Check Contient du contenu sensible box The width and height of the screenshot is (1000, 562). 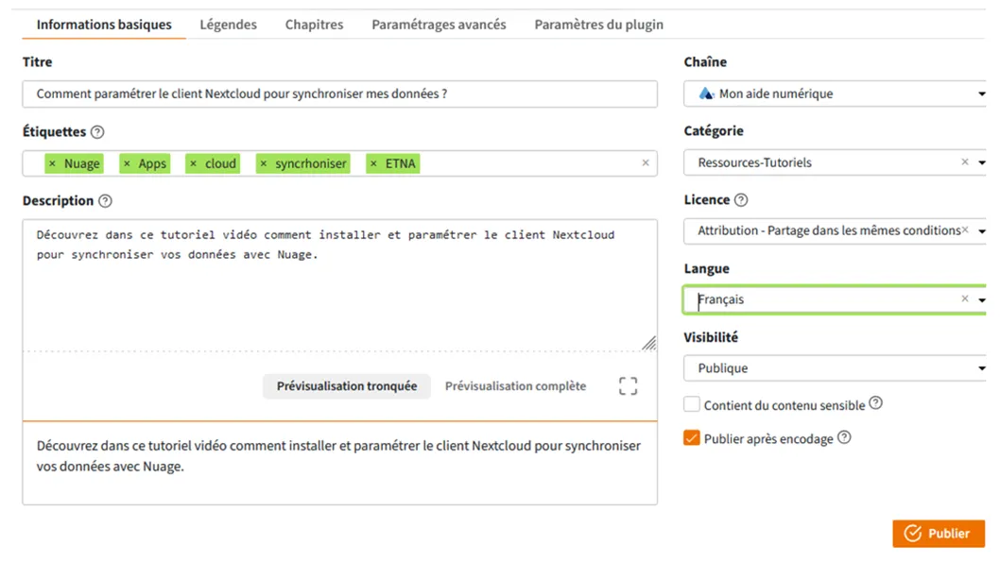pyautogui.click(x=691, y=404)
